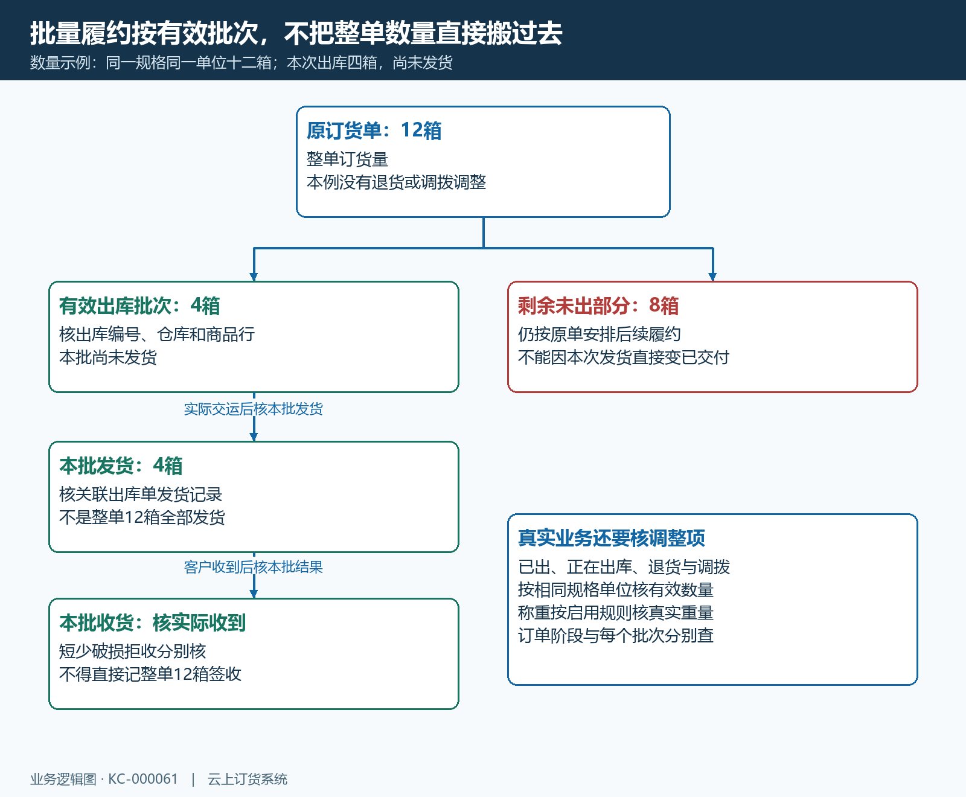Select the heading 真实业务还要核调整项
The width and height of the screenshot is (966, 797).
tap(612, 538)
